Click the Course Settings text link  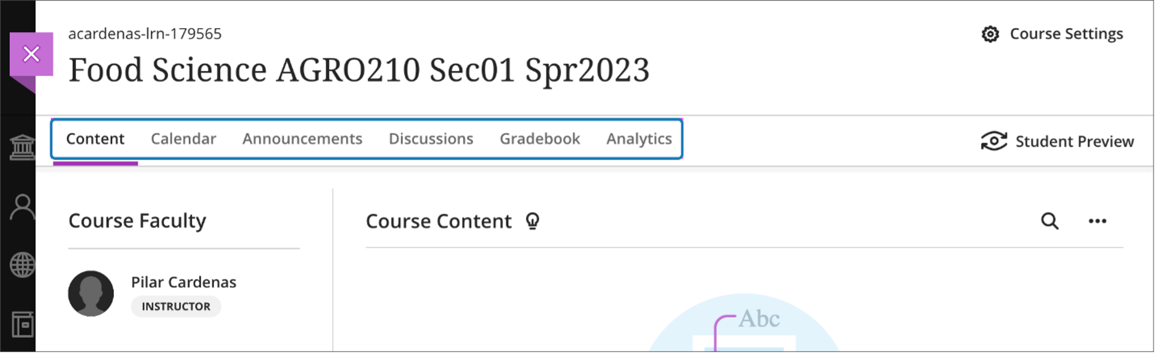click(1066, 34)
